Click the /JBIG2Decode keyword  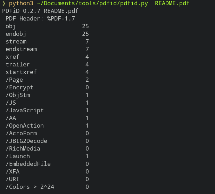(26, 141)
